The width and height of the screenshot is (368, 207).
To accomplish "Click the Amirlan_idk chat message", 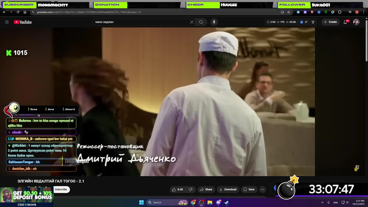I will pyautogui.click(x=41, y=169).
